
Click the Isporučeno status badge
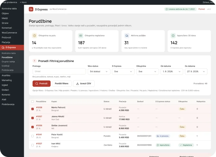pyautogui.click(x=163, y=145)
